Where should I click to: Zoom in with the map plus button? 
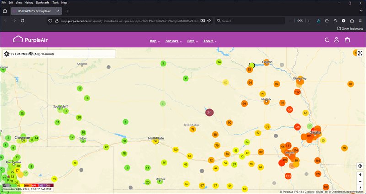point(360,175)
